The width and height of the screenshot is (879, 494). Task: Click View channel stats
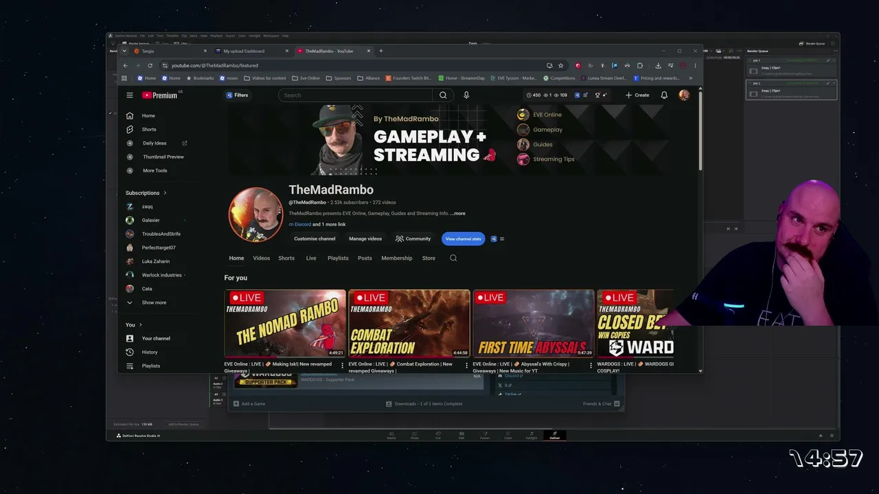[x=464, y=239]
